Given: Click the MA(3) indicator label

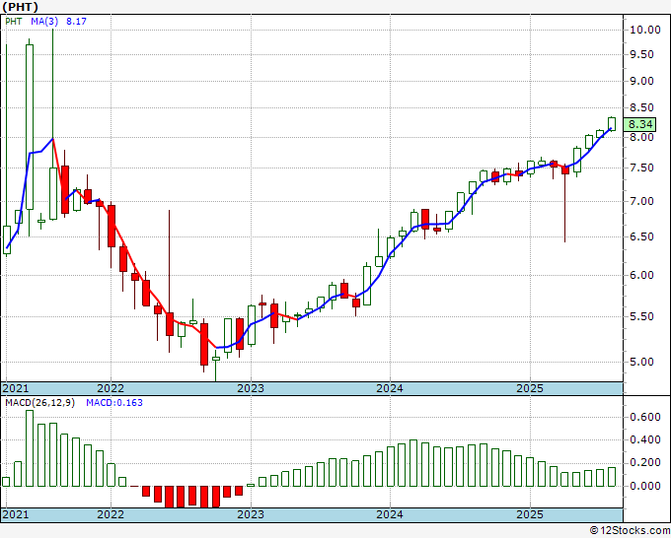Looking at the screenshot, I should (44, 22).
